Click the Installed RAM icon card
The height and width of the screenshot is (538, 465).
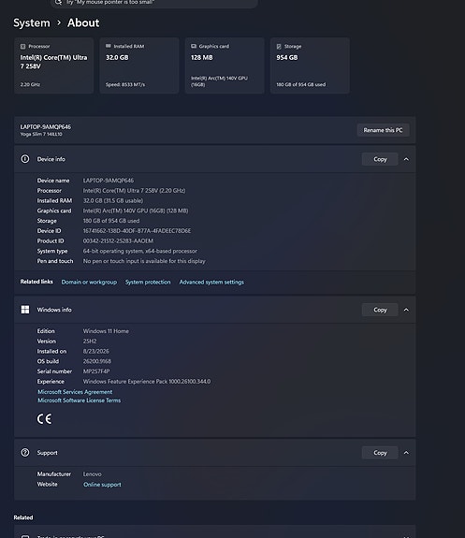point(109,46)
